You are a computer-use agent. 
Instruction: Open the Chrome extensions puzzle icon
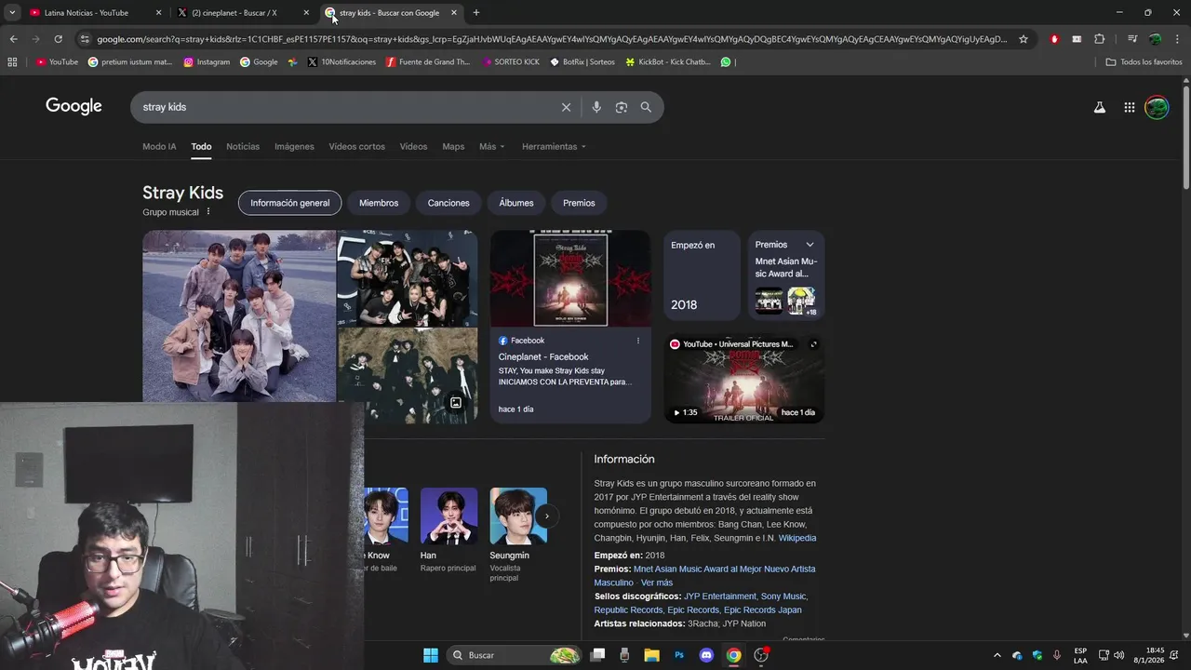point(1100,39)
